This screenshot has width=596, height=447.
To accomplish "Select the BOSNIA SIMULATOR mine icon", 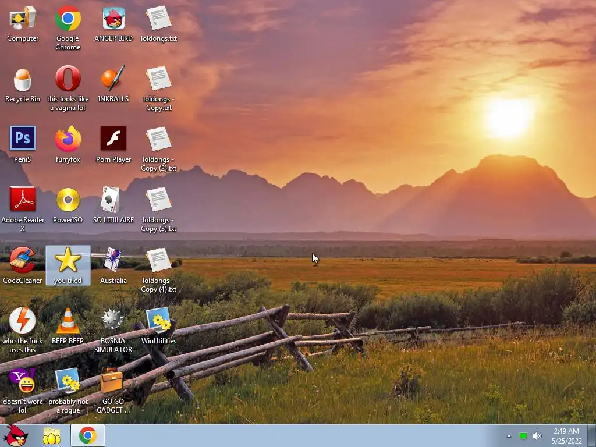I will point(113,331).
